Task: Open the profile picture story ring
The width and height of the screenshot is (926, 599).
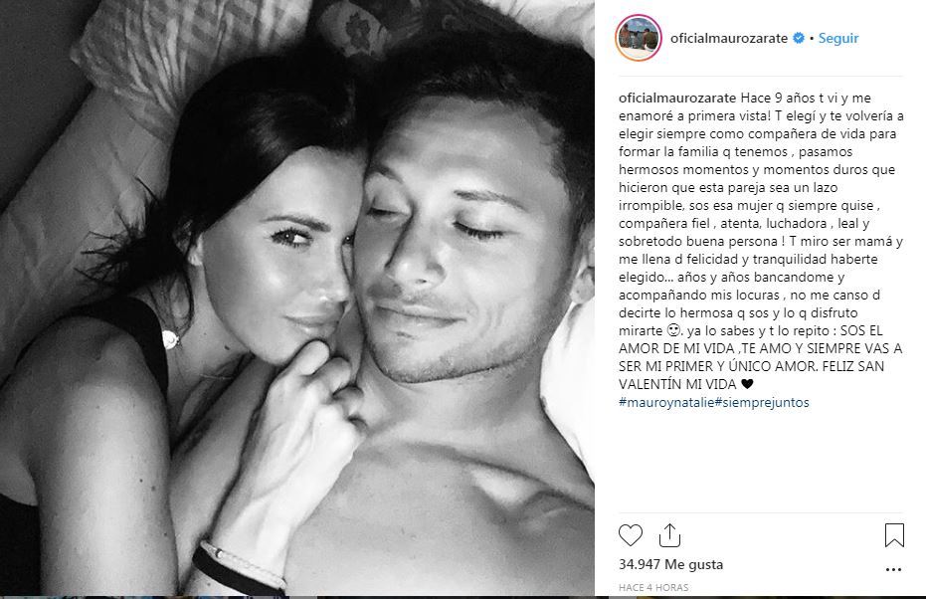Action: pyautogui.click(x=638, y=38)
